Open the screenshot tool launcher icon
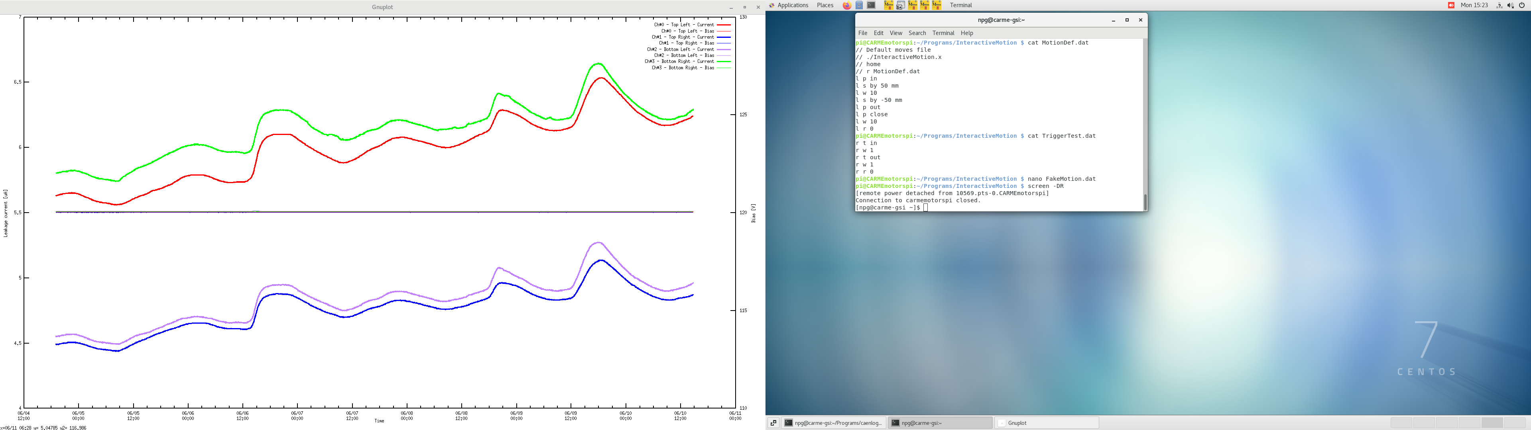The height and width of the screenshot is (430, 1531). [x=900, y=5]
